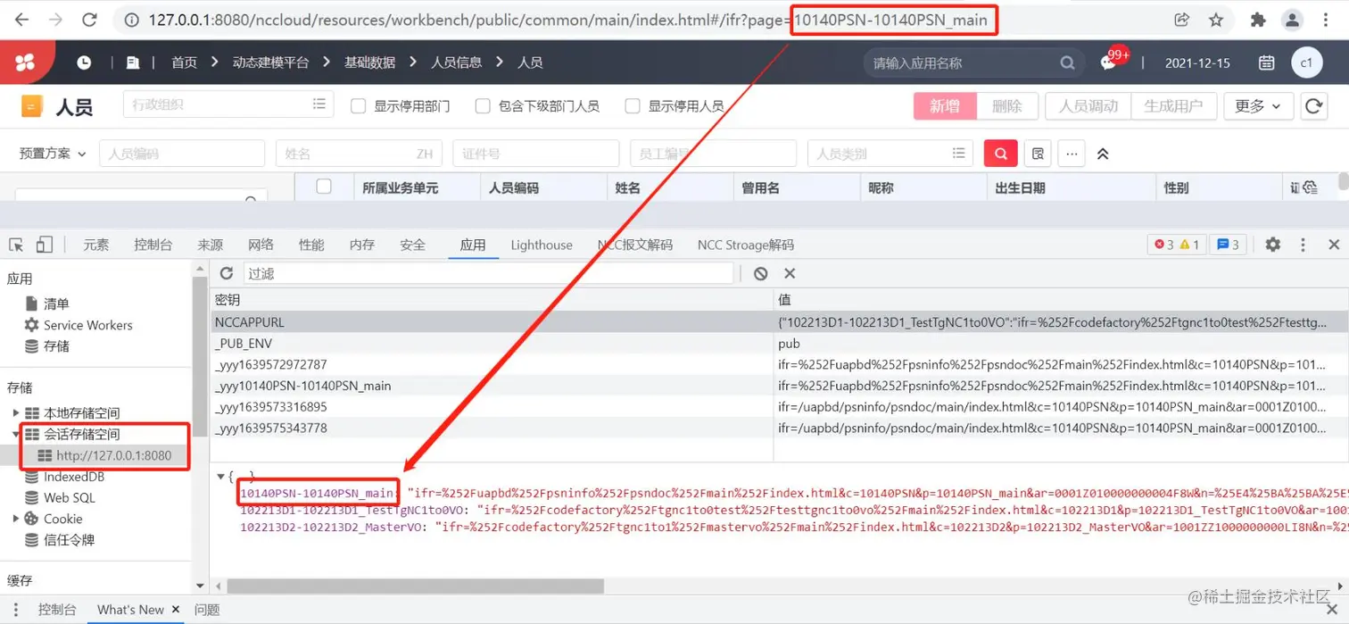
Task: Click the 生成用户 button
Action: (x=1174, y=105)
